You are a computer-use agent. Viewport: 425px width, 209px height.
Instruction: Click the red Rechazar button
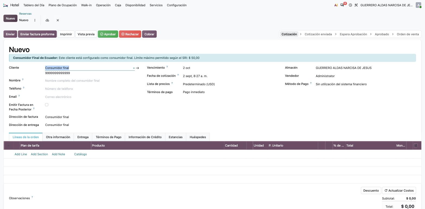point(130,34)
